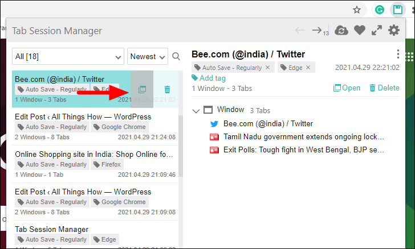Image resolution: width=415 pixels, height=249 pixels.
Task: Remove the Auto Save - Regularly tag
Action: point(267,67)
